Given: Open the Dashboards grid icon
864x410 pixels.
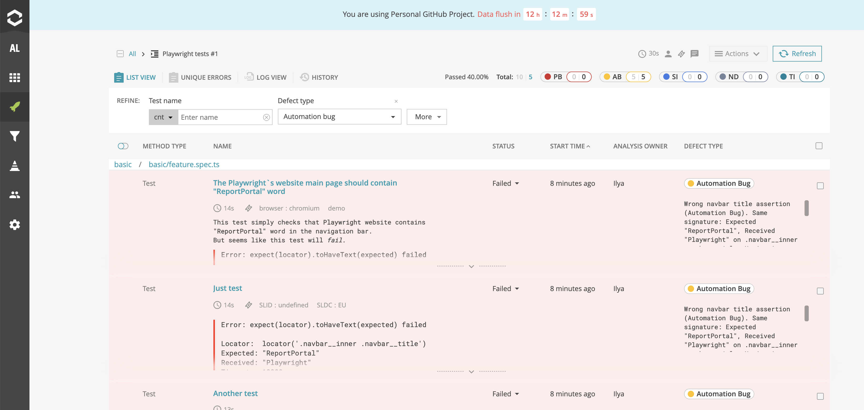Looking at the screenshot, I should pos(14,78).
